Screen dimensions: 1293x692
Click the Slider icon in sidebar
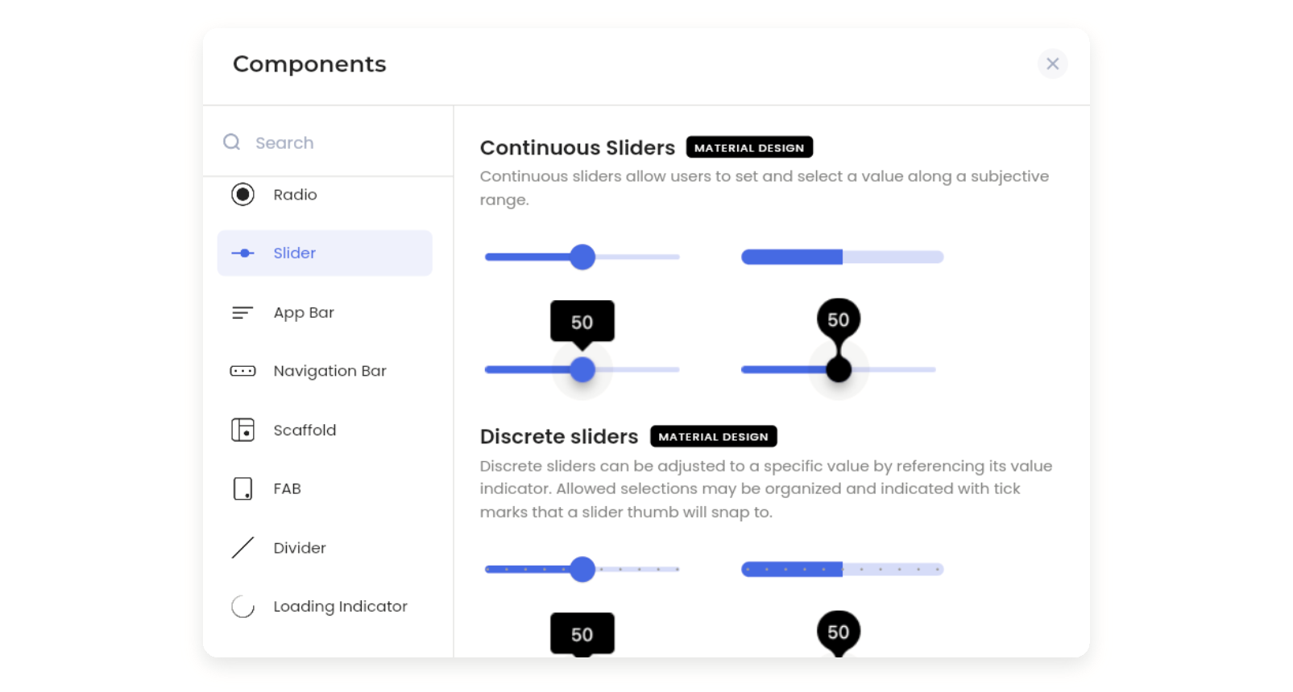click(242, 253)
